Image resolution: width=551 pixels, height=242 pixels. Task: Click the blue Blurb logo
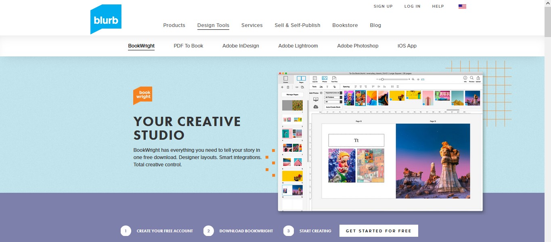[106, 19]
